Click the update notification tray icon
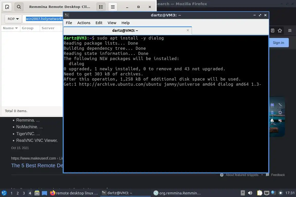The height and width of the screenshot is (197, 296). coord(273,192)
